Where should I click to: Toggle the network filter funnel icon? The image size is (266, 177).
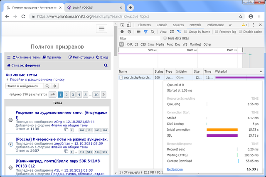(145, 32)
